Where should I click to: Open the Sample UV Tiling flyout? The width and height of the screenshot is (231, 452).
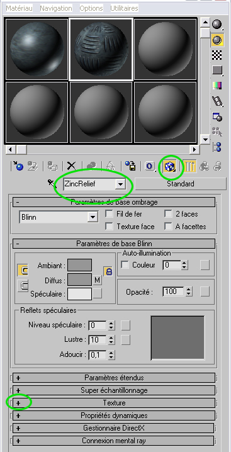point(217,70)
